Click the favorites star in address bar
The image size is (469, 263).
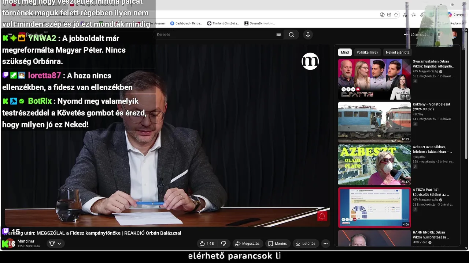(396, 15)
